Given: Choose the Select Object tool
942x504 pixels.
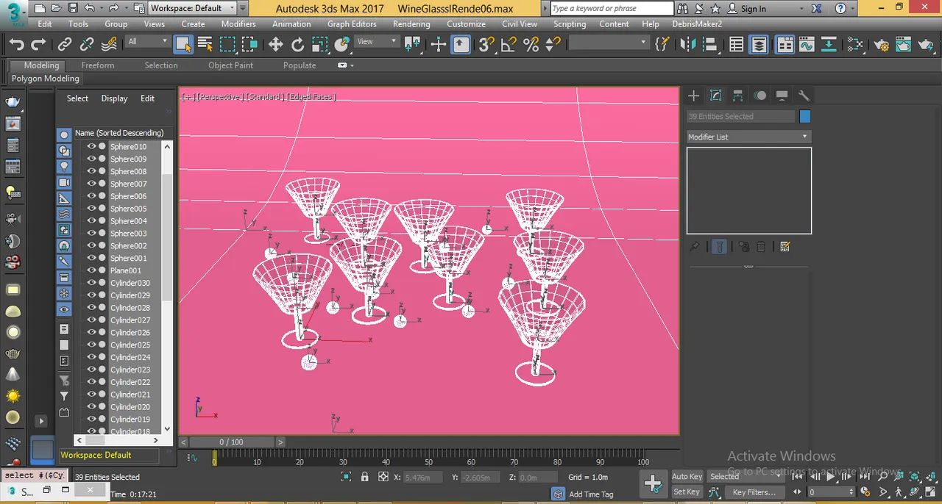Looking at the screenshot, I should [x=183, y=44].
